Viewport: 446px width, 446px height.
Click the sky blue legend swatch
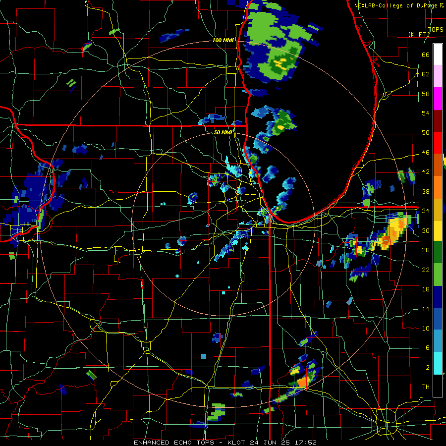tap(438, 341)
